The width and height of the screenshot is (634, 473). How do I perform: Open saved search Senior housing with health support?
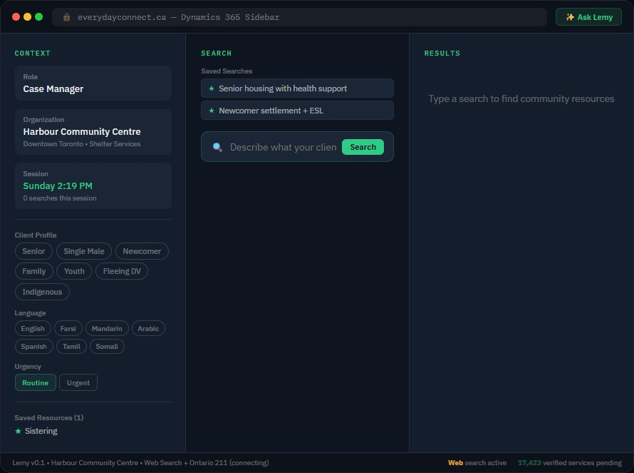click(297, 88)
